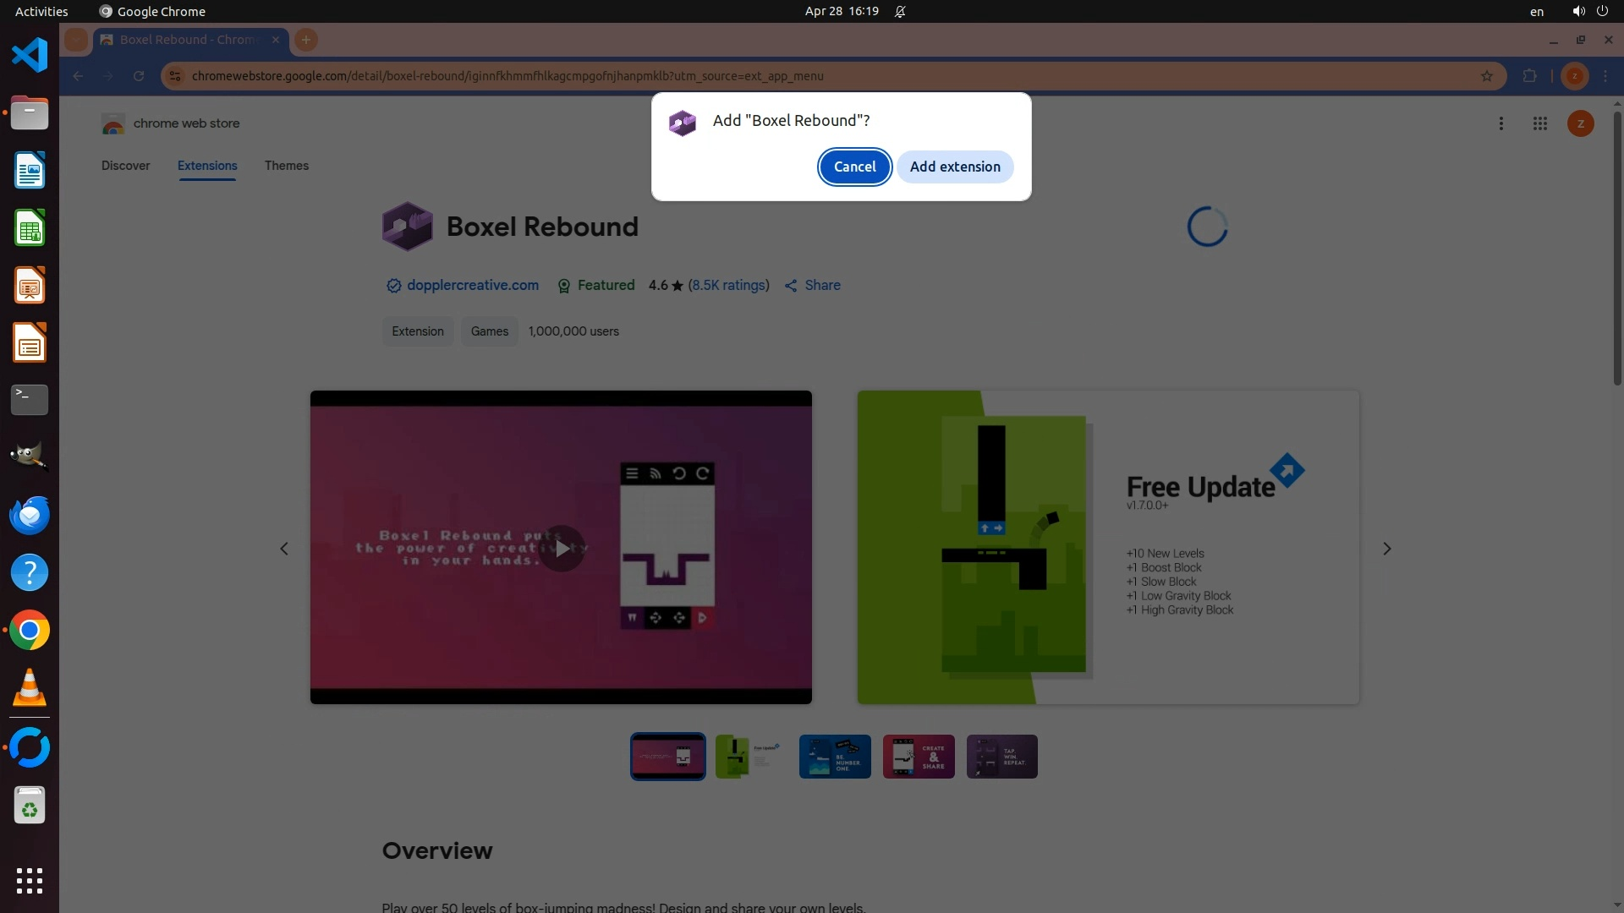Cancel the Add Boxel Rebound dialog

click(854, 167)
